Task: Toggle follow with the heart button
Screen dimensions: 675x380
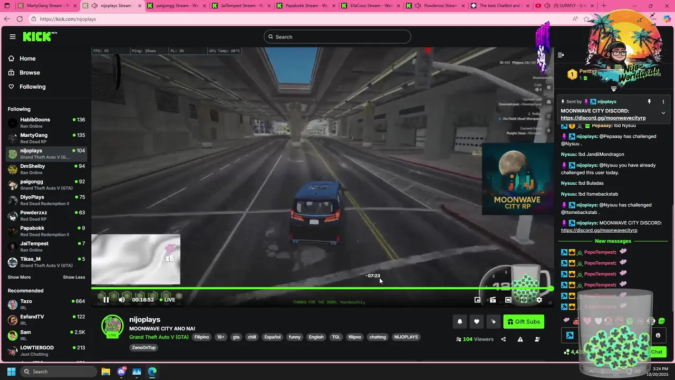Action: coord(477,322)
